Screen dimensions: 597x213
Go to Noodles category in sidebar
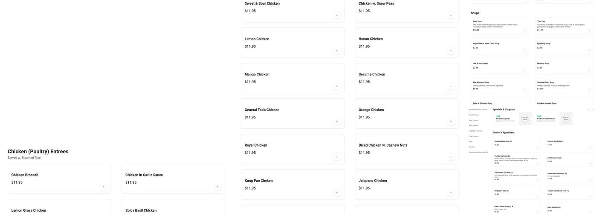coord(472,147)
